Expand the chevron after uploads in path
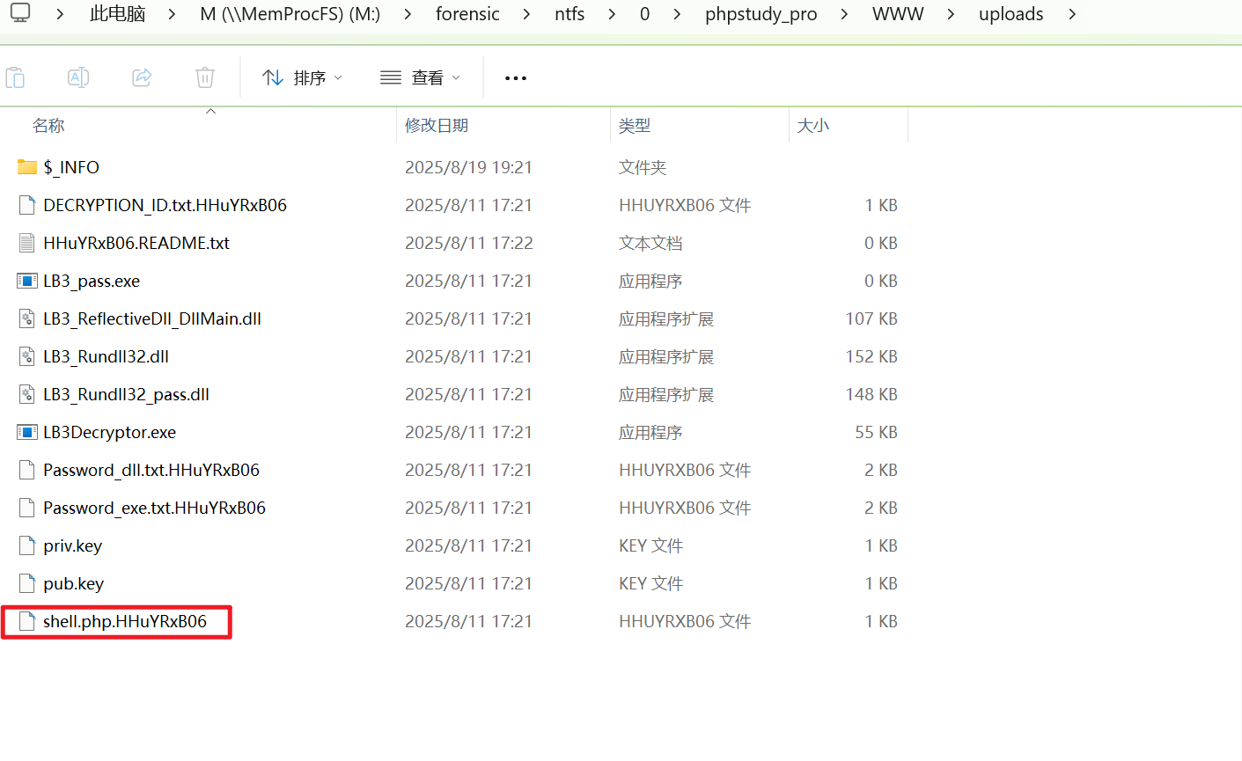This screenshot has width=1242, height=761. (x=1071, y=14)
